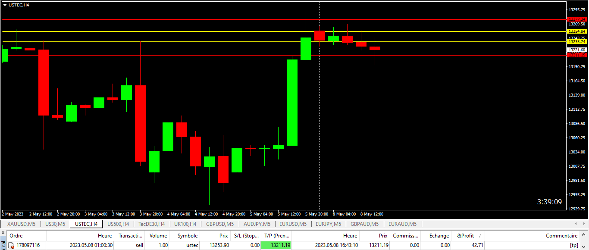The image size is (589, 250).
Task: Click the 5 May 20:00 time label
Action: [x=317, y=214]
